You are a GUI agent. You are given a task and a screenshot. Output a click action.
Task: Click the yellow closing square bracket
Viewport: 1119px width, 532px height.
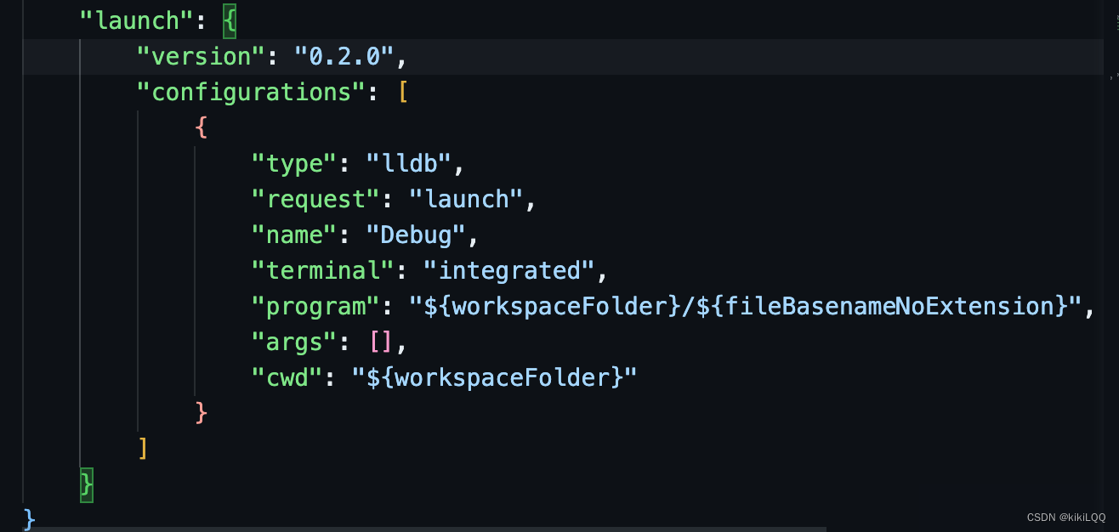click(x=143, y=449)
